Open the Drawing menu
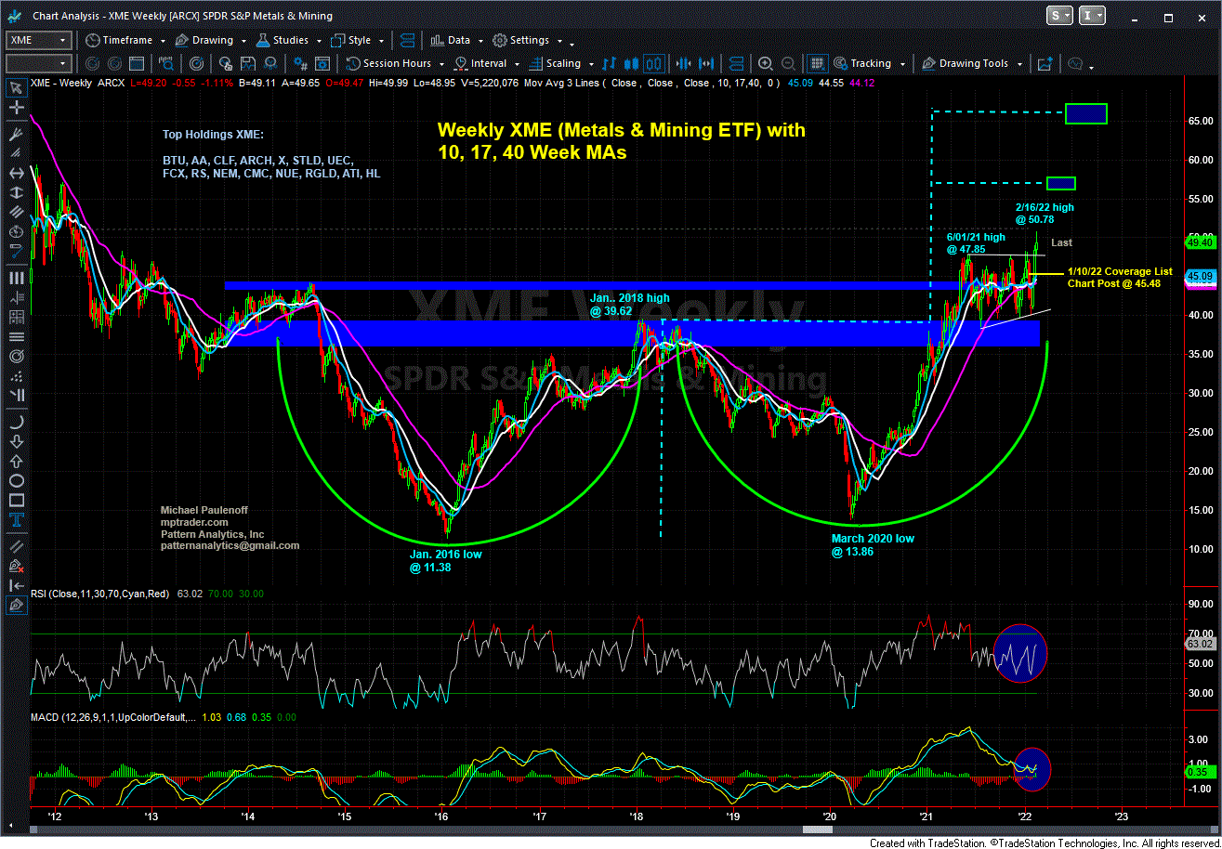This screenshot has height=849, width=1222. coord(203,40)
